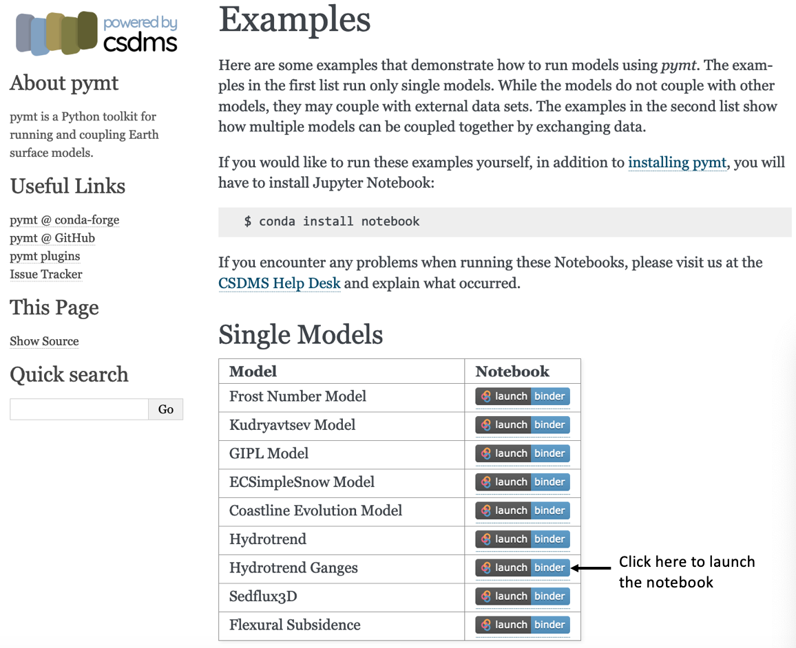Viewport: 796px width, 648px height.
Task: Follow the installing pymt link
Action: point(677,162)
